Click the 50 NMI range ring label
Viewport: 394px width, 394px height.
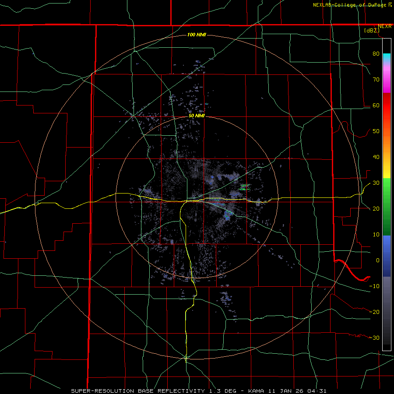[197, 116]
